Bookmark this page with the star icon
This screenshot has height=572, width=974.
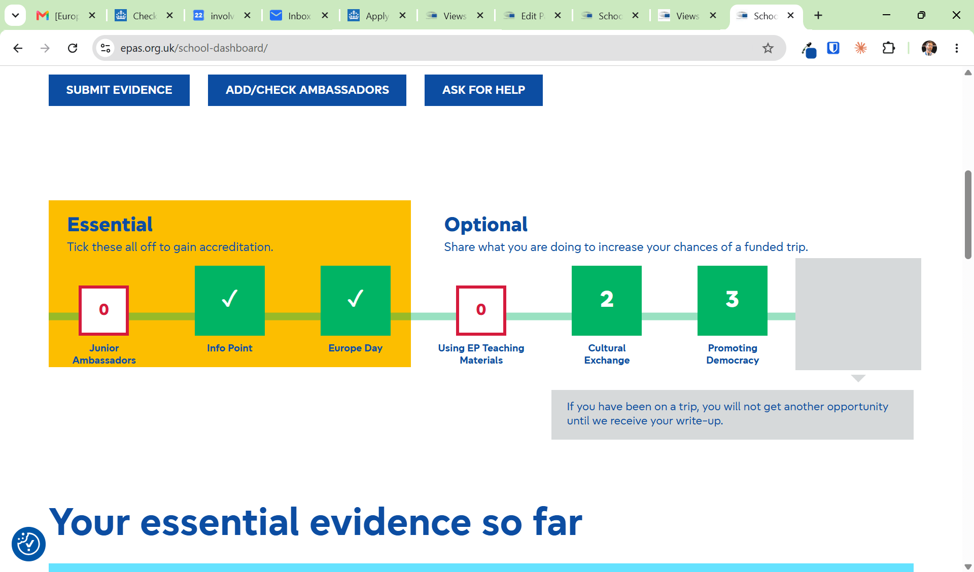pyautogui.click(x=768, y=48)
